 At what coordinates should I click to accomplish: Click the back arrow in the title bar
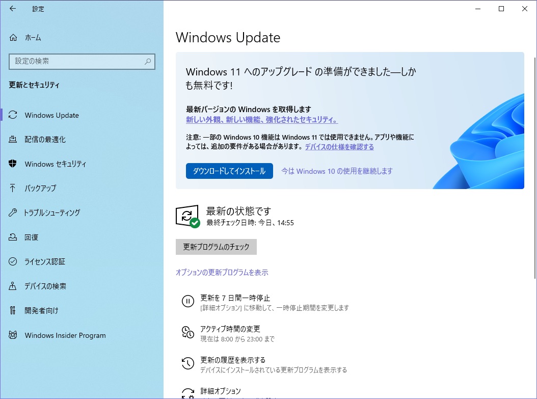(13, 9)
